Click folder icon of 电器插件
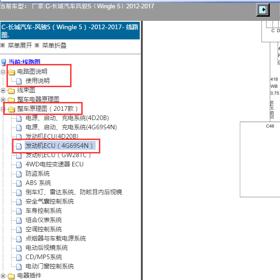Screen dimensions: 280x280 coord(11,276)
